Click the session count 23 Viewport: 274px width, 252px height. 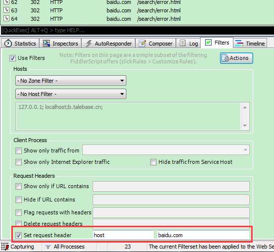(x=128, y=247)
